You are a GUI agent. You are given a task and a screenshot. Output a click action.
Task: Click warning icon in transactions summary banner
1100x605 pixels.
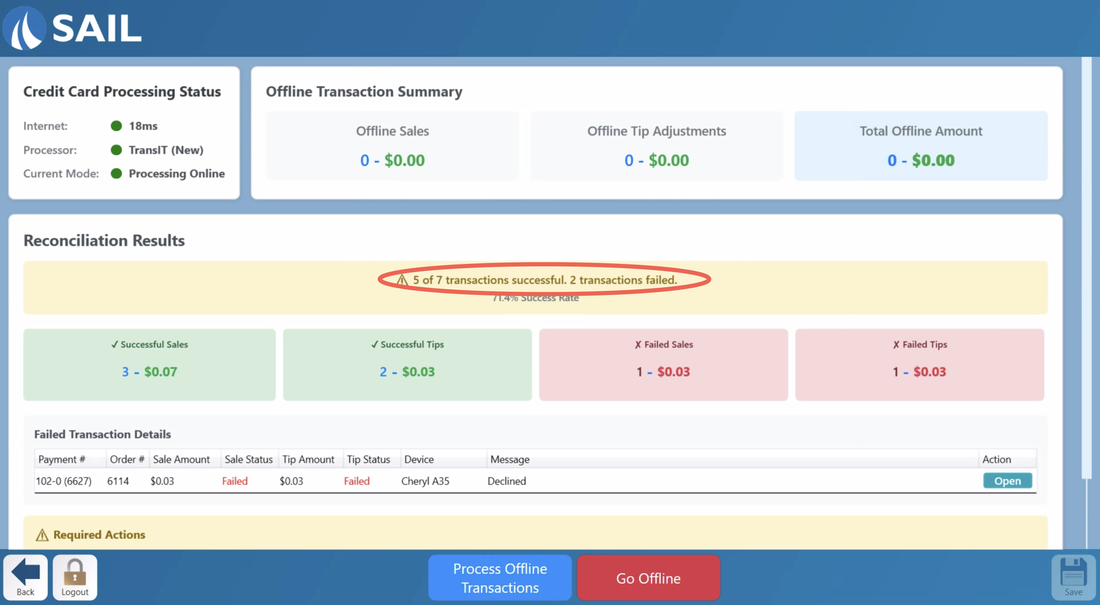point(402,280)
